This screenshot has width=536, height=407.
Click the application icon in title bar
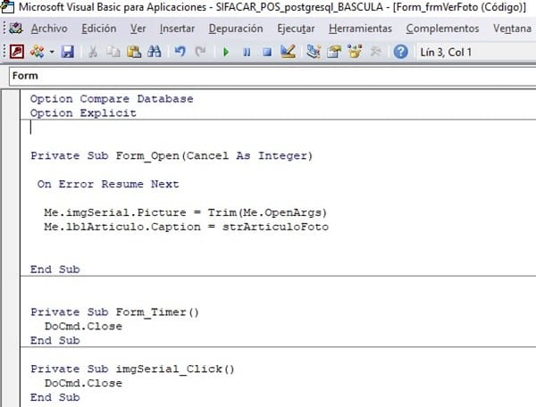[7, 7]
